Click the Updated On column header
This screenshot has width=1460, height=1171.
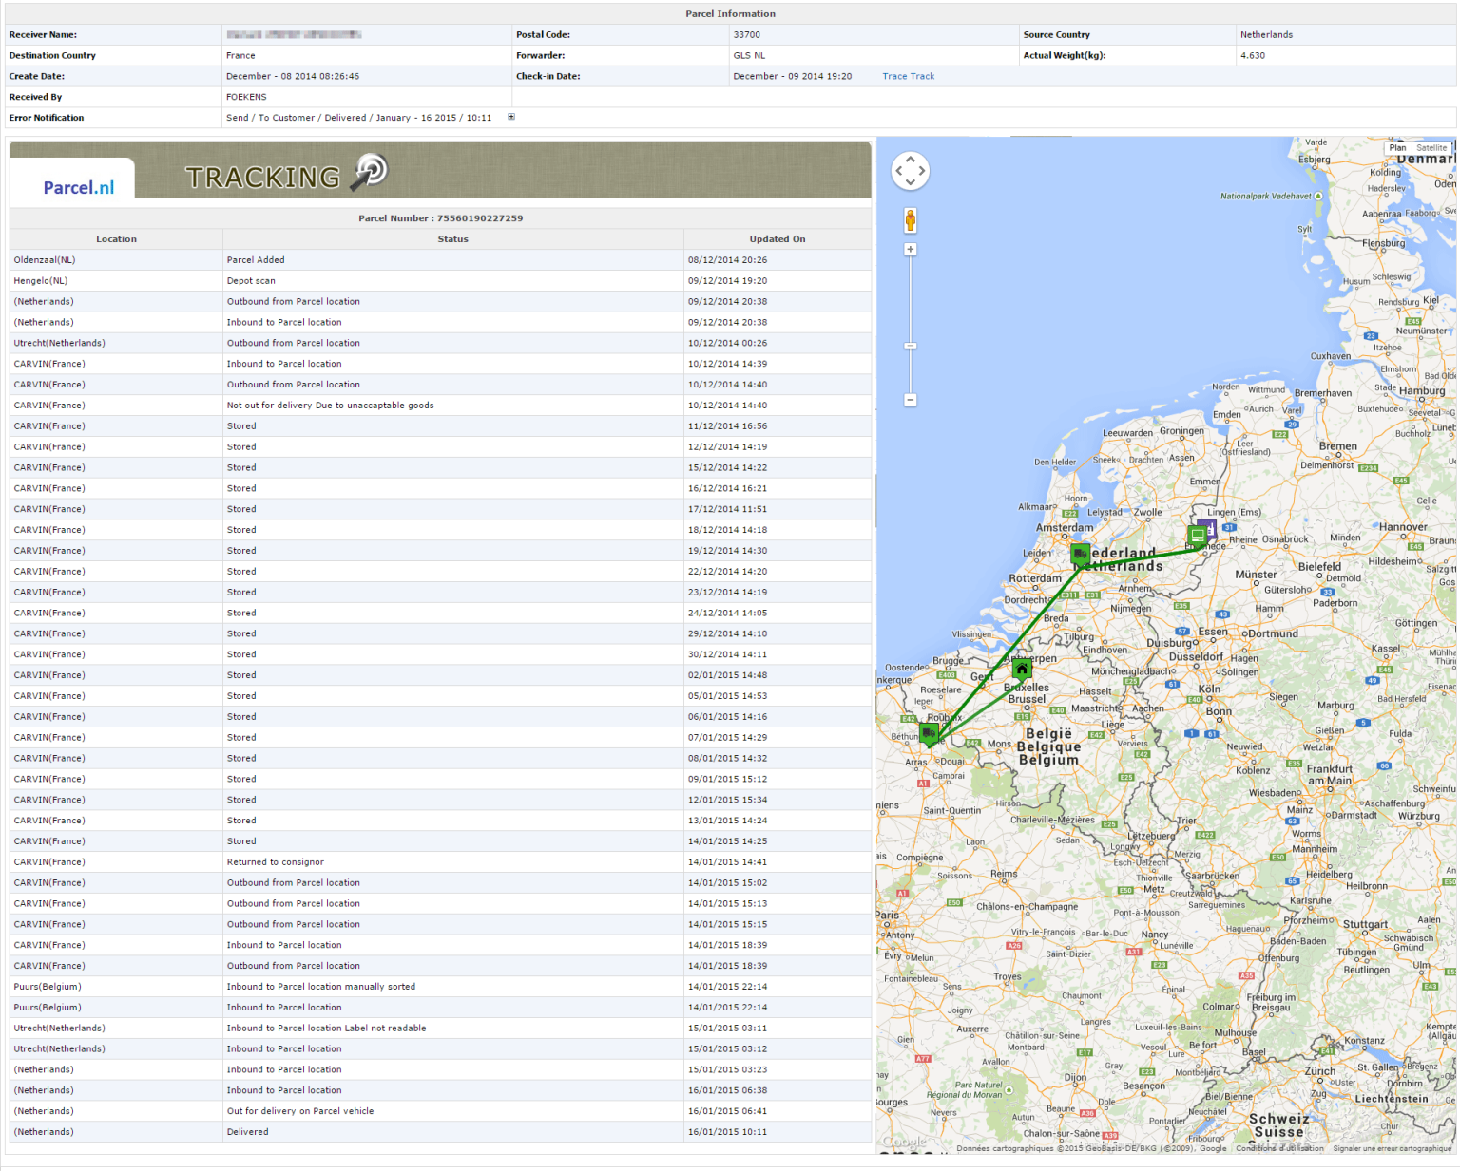pyautogui.click(x=777, y=239)
